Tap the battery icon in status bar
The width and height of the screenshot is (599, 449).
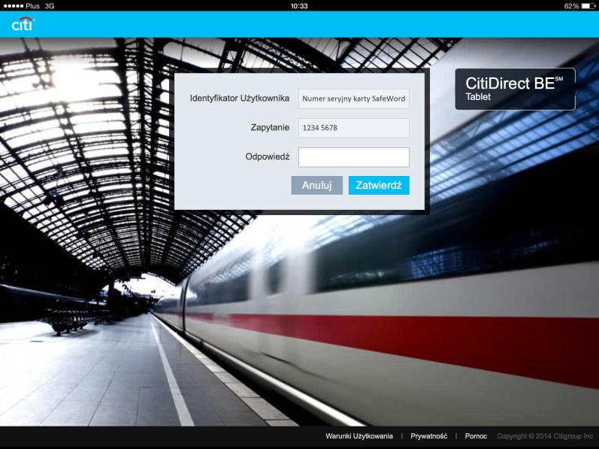pos(588,6)
